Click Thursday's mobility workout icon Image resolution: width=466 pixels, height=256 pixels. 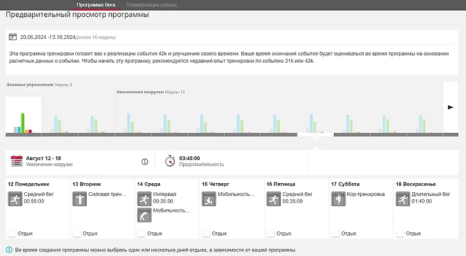tap(208, 199)
